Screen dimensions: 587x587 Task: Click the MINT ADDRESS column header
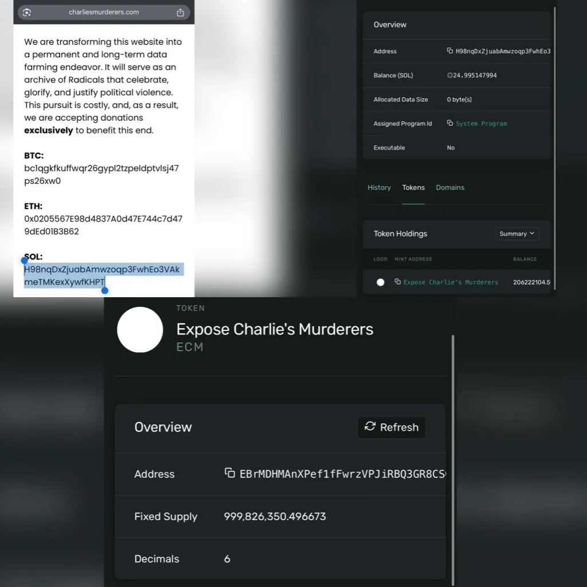click(413, 259)
